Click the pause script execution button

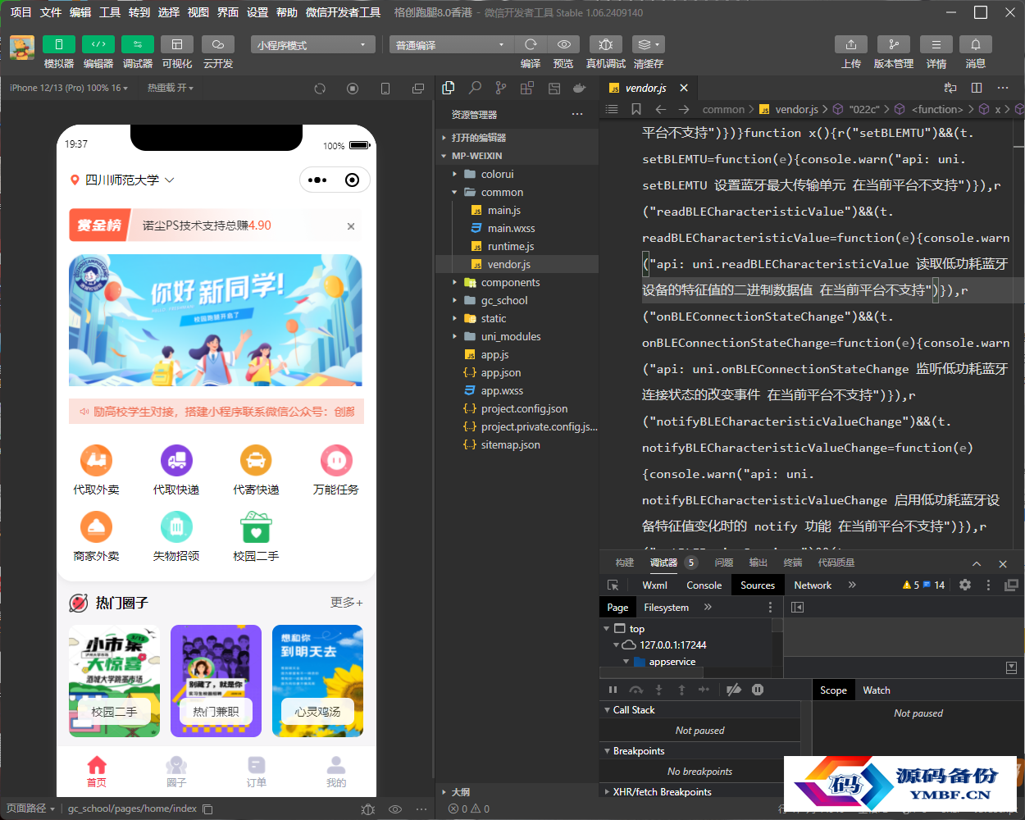coord(613,690)
